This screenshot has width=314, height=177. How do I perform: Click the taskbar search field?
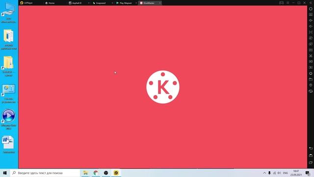[45, 173]
